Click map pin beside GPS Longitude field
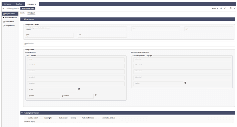Screen dimensions: 237x127 pos(96,95)
